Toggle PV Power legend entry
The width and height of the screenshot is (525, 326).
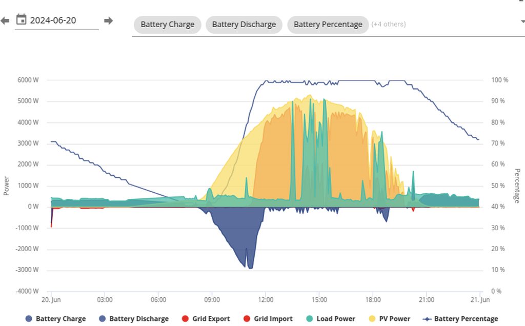pos(394,319)
